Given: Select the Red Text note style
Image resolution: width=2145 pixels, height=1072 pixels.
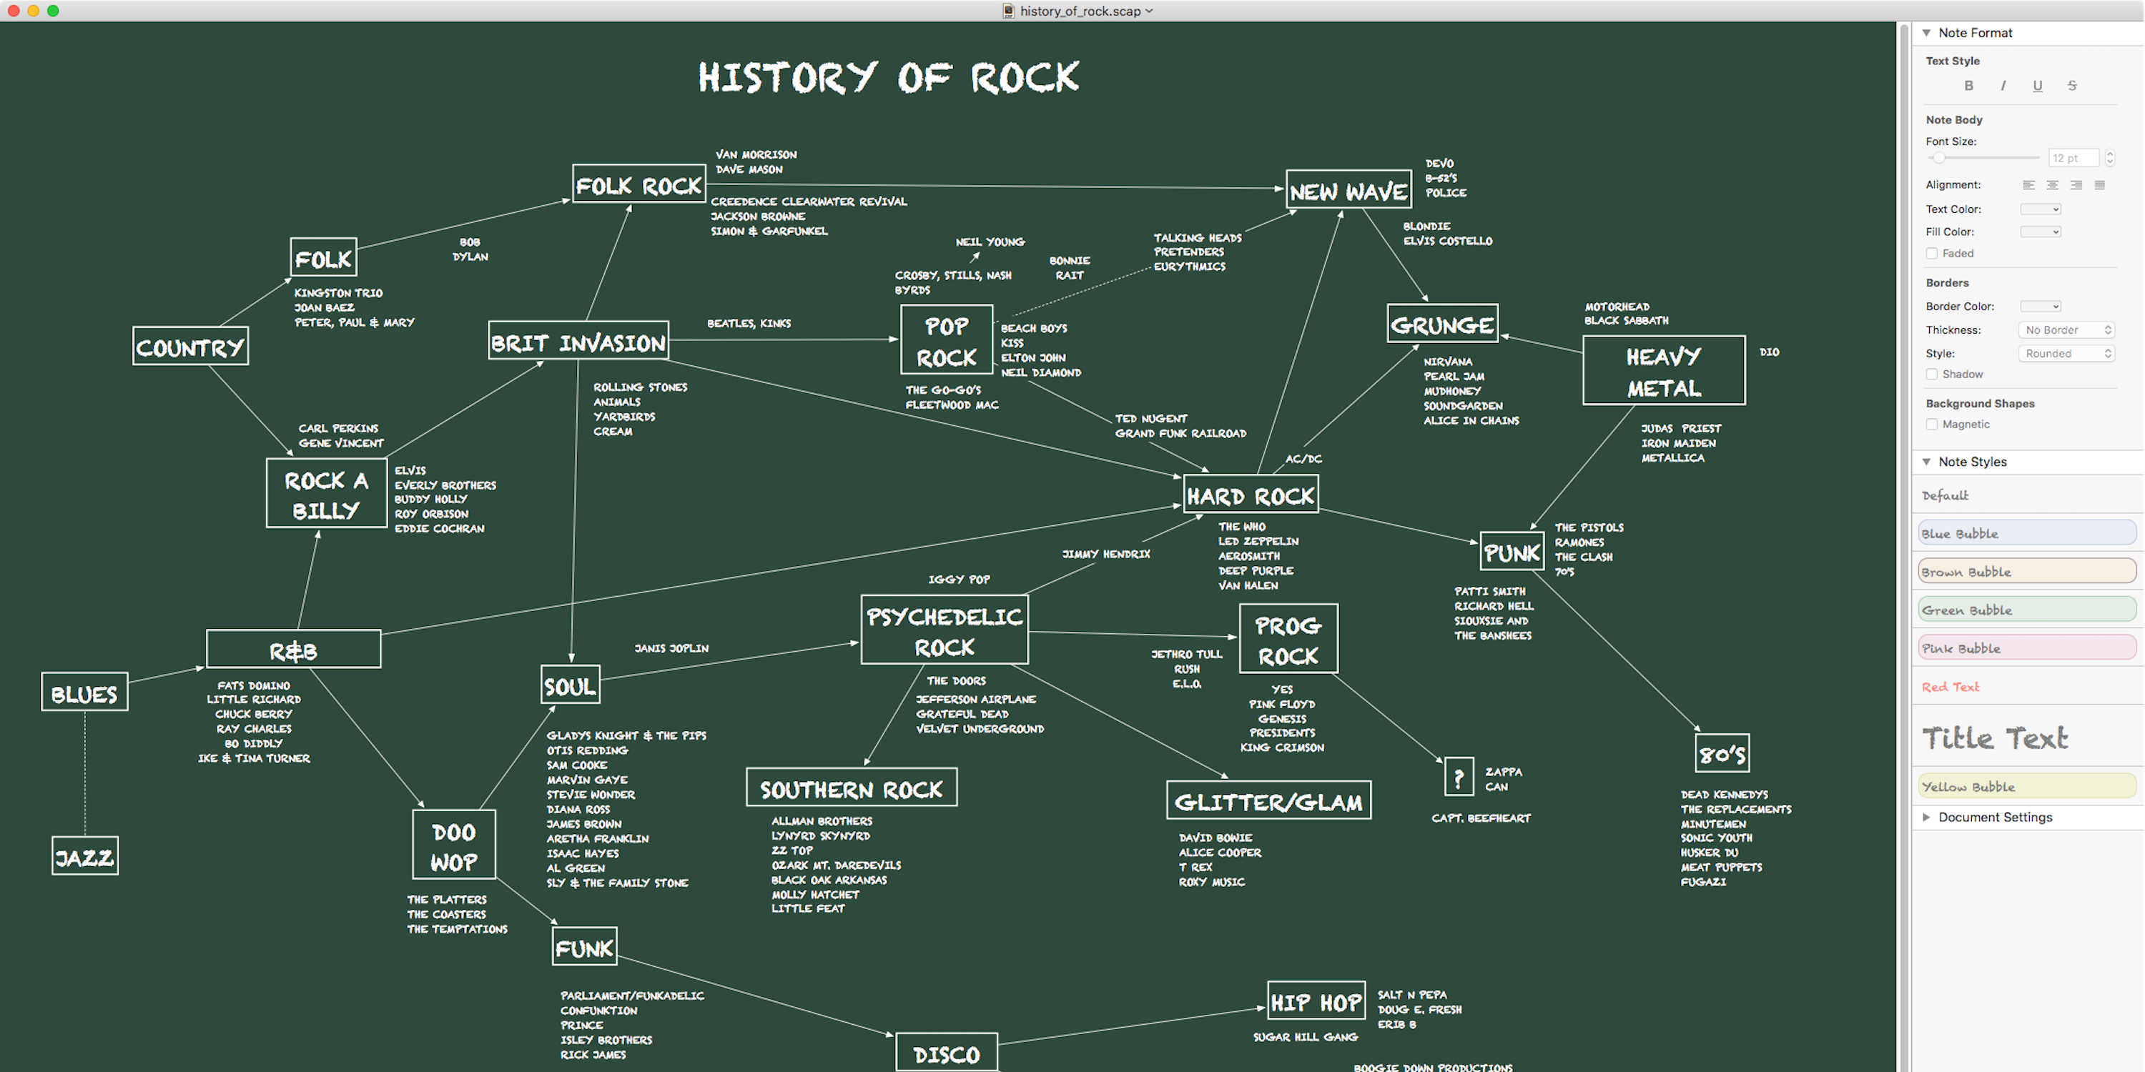Looking at the screenshot, I should [1951, 686].
